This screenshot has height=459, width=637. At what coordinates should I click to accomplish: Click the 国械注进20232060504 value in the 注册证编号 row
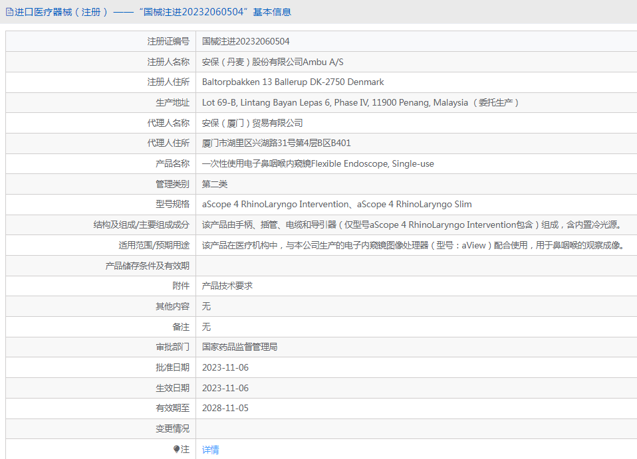pos(246,41)
